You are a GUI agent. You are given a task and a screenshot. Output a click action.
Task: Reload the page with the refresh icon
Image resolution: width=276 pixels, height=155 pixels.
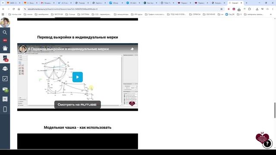pos(13,9)
